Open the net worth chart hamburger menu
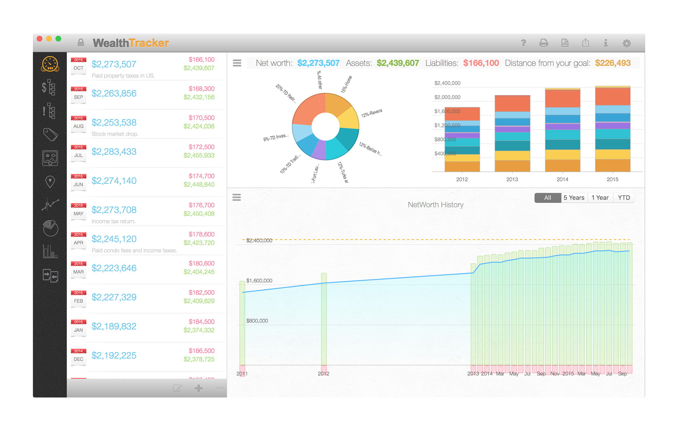 [237, 63]
